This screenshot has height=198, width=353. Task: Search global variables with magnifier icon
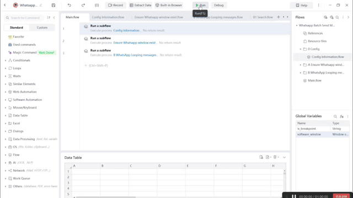(335, 116)
